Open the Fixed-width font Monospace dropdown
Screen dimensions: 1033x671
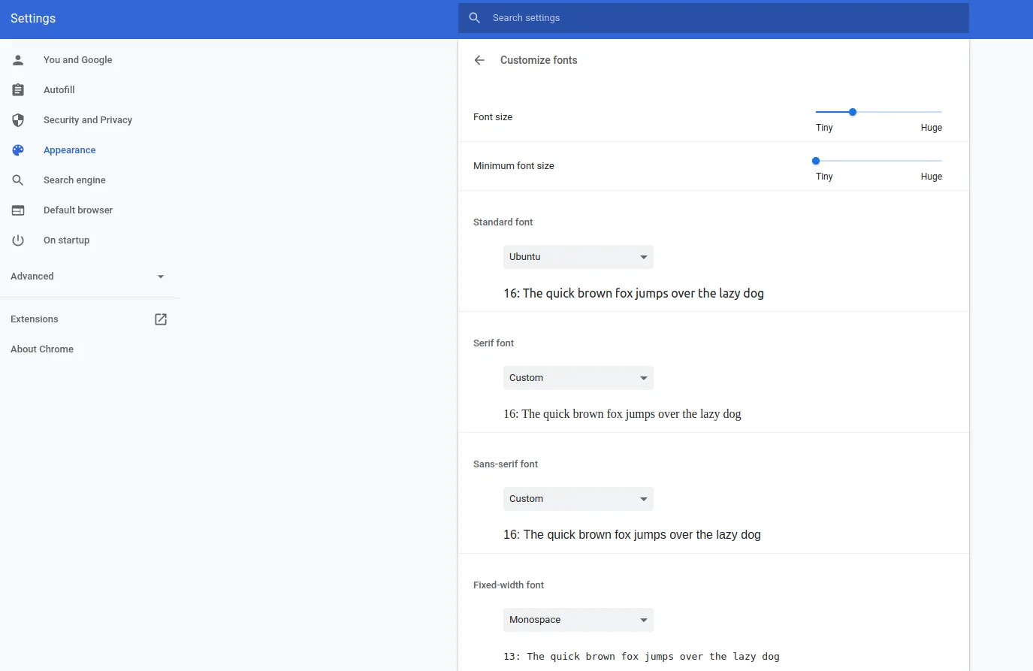coord(578,620)
